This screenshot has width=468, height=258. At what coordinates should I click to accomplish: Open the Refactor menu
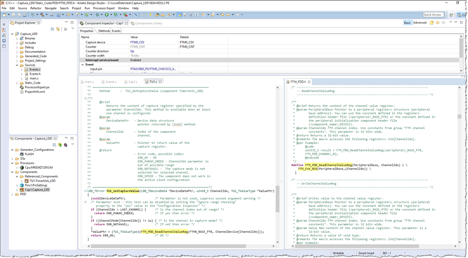tap(36, 8)
